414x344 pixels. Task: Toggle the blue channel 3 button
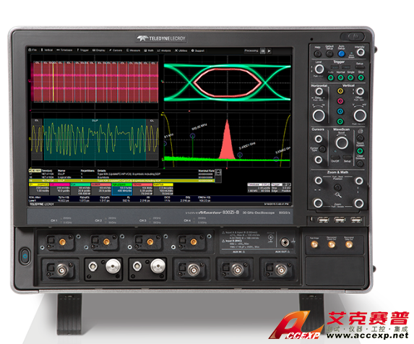[340, 111]
